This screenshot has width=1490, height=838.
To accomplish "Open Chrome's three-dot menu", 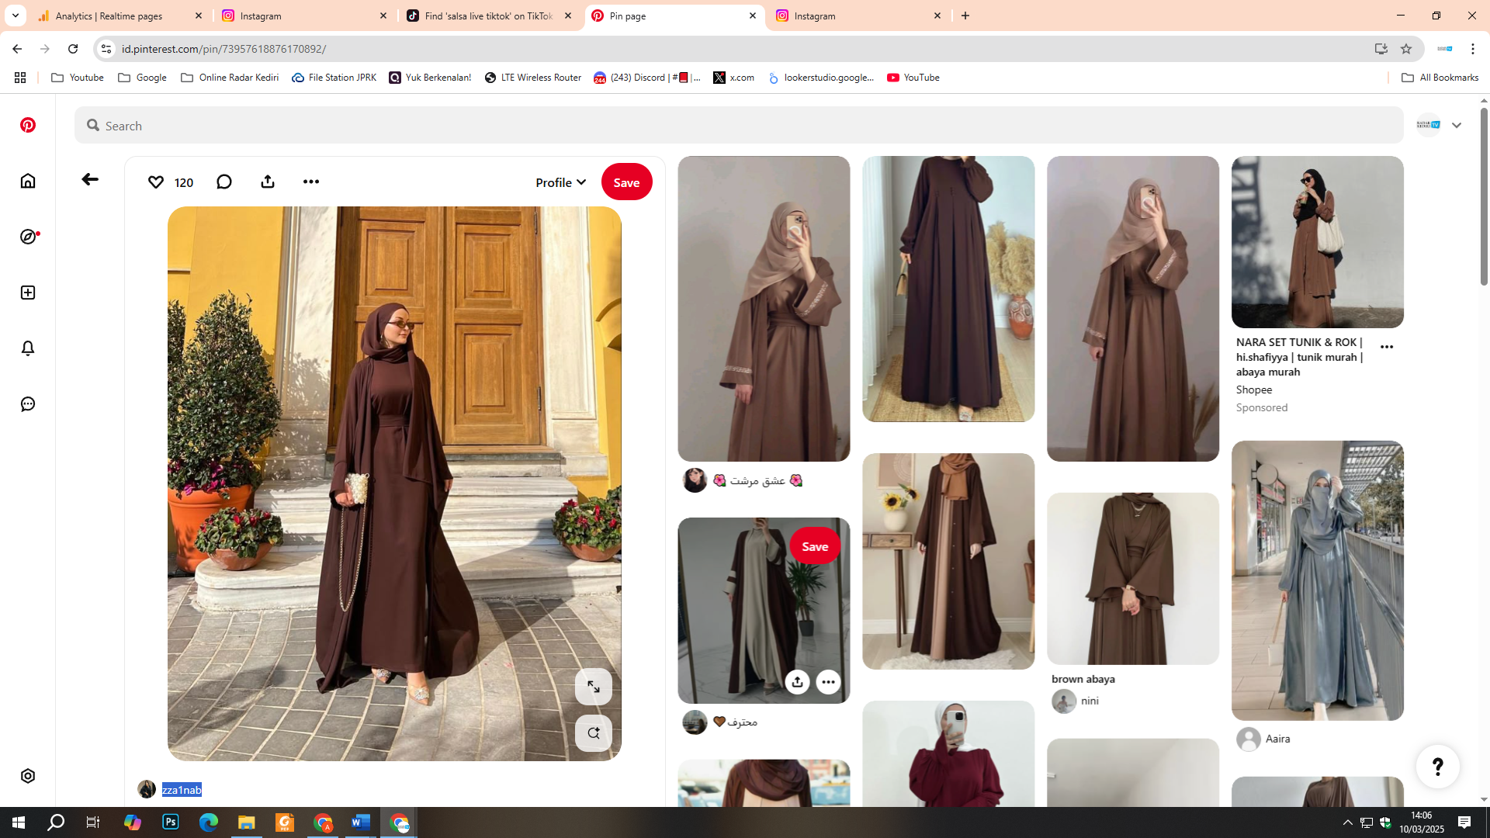I will click(x=1473, y=49).
